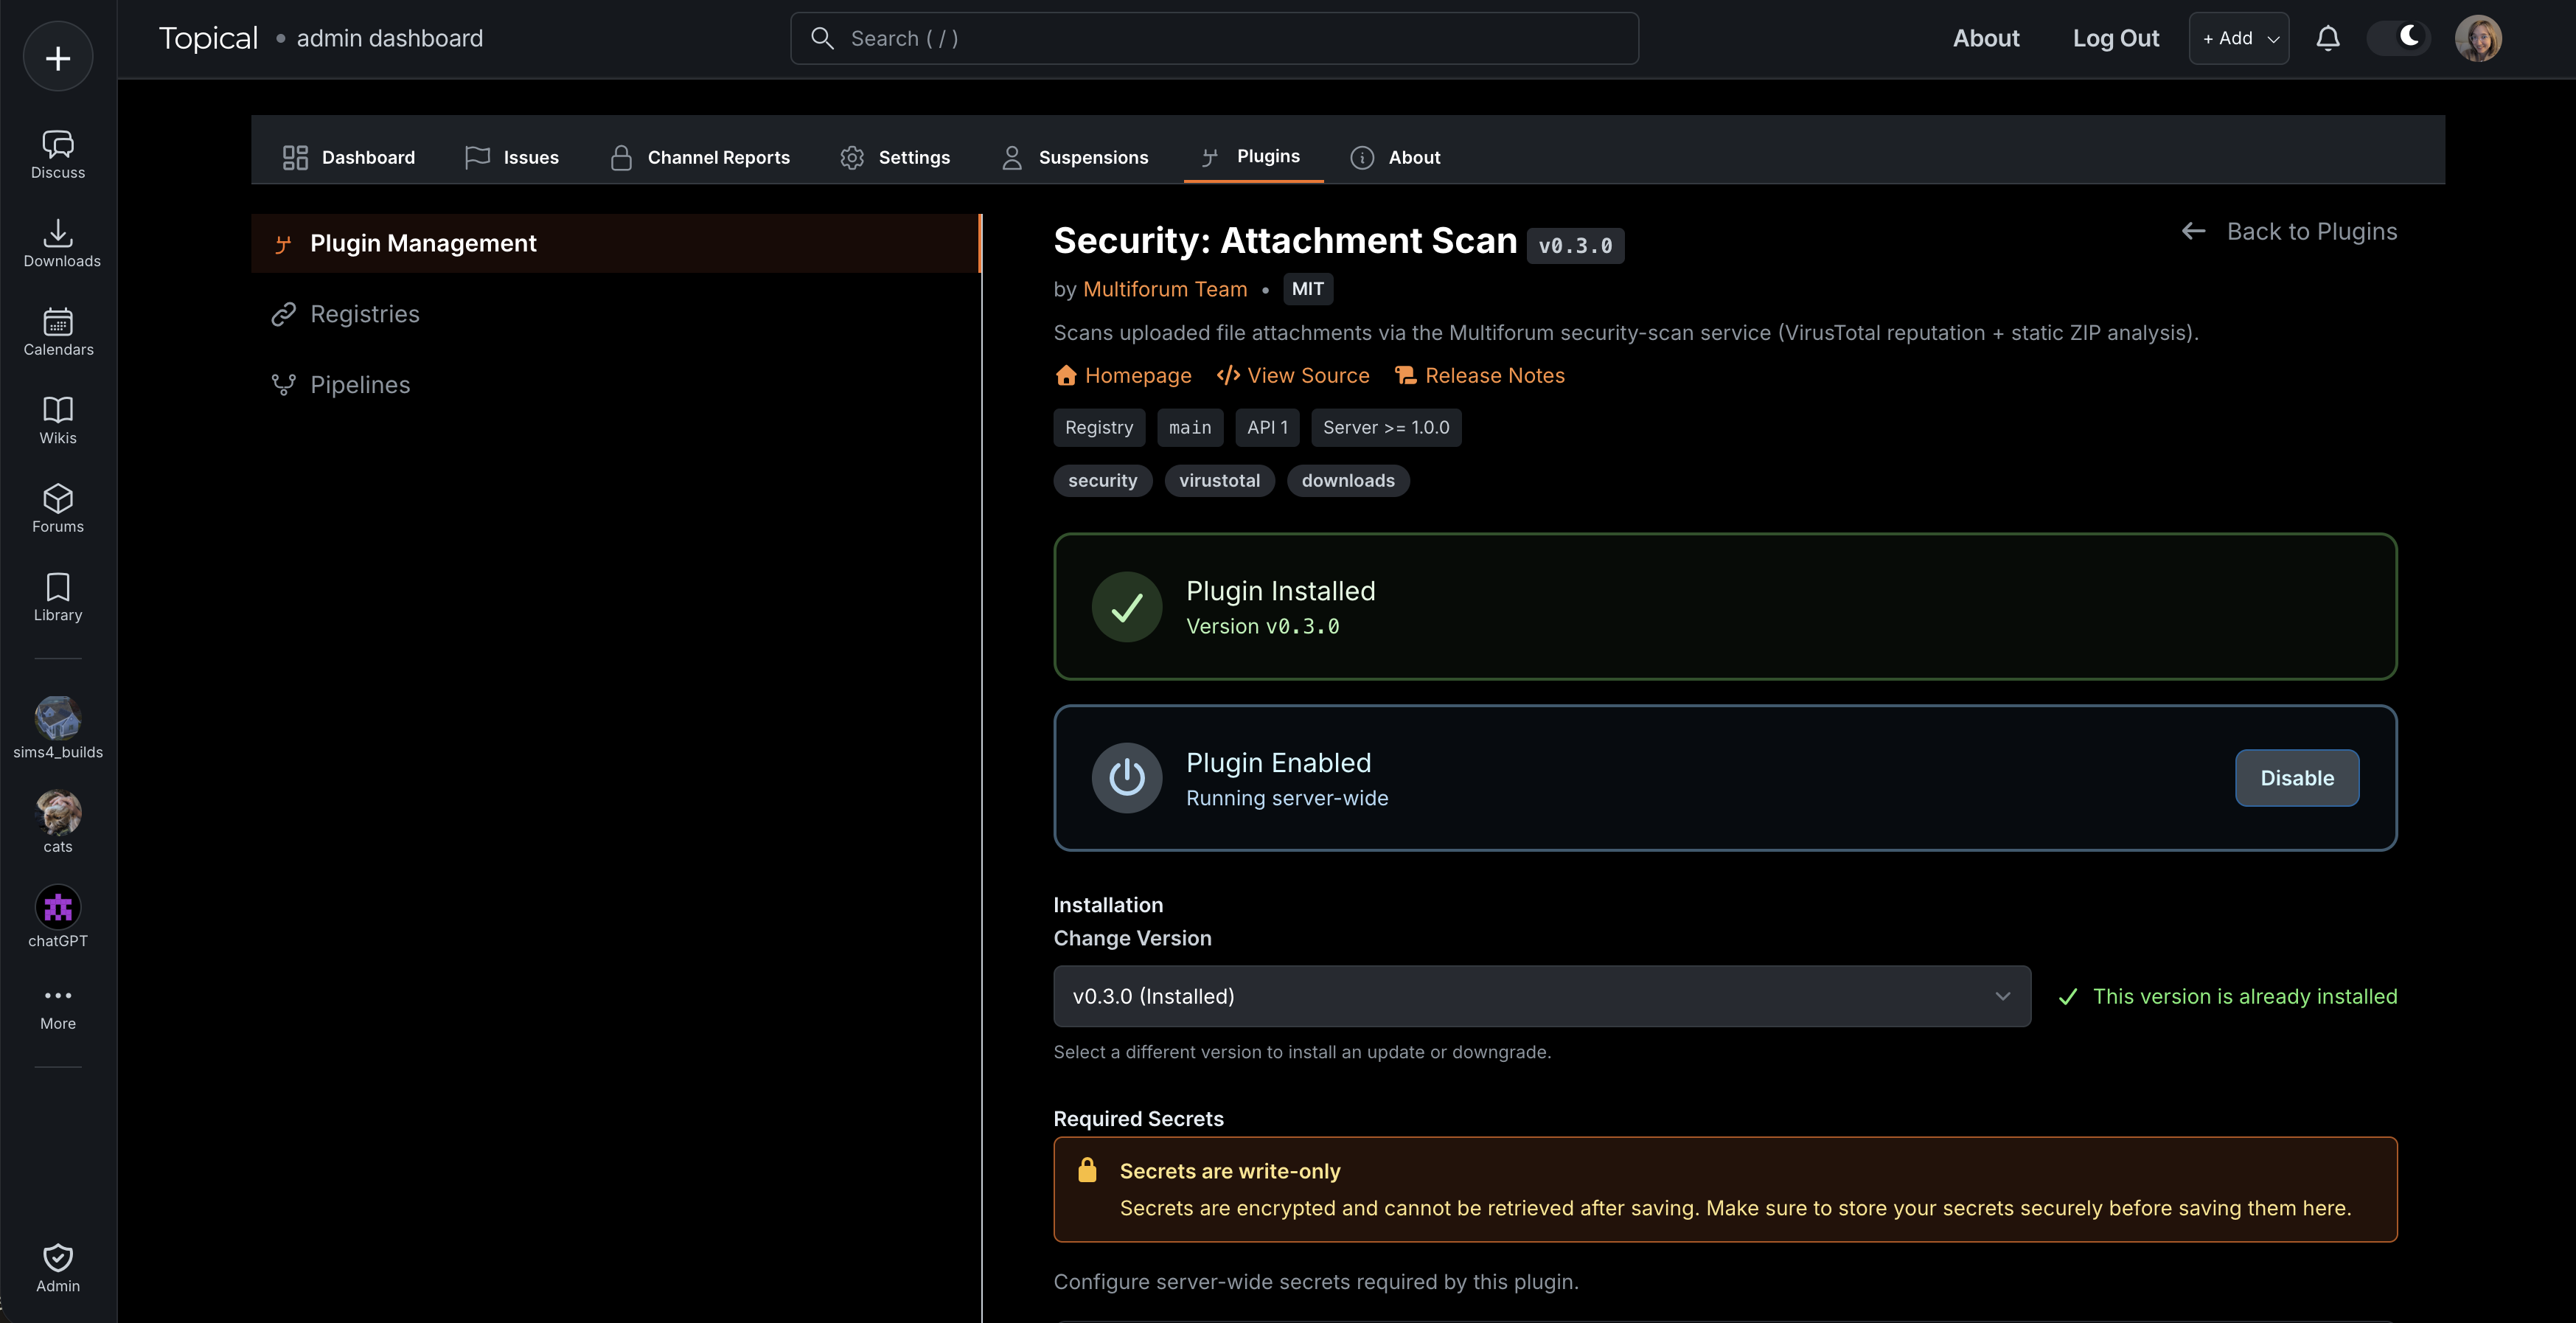Expand the + Add dropdown

(2239, 38)
